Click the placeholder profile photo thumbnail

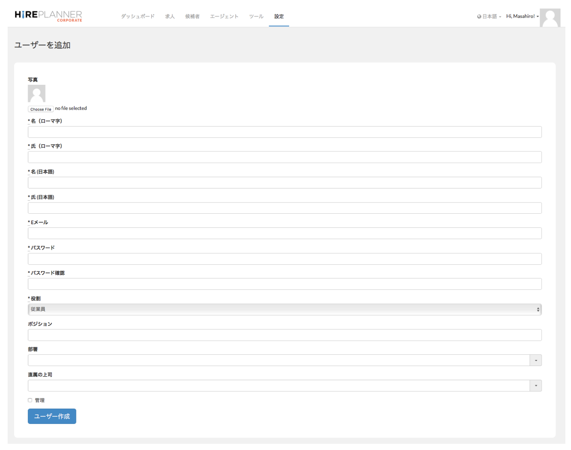click(x=37, y=94)
